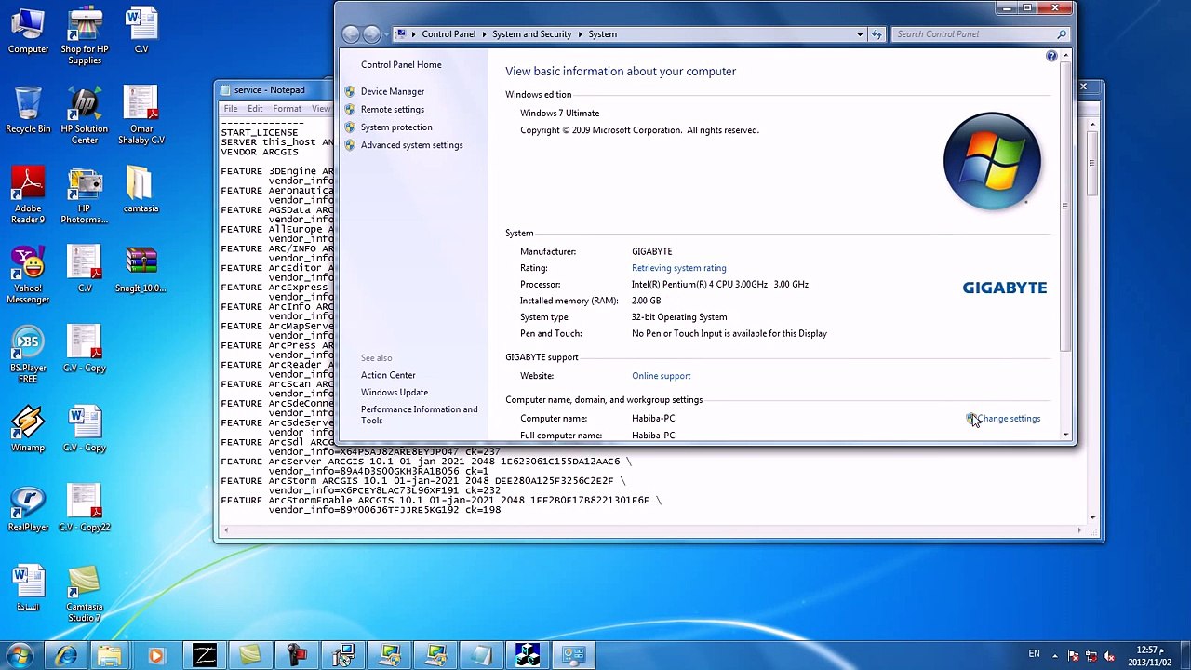
Task: Click the Refresh button beside the address bar
Action: click(x=877, y=34)
